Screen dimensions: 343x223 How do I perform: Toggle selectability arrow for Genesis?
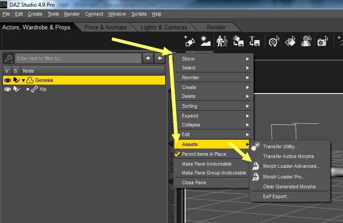tap(17, 80)
